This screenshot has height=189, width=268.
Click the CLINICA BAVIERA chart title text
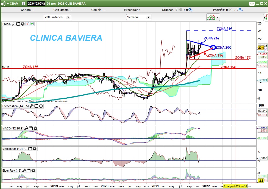(x=66, y=38)
